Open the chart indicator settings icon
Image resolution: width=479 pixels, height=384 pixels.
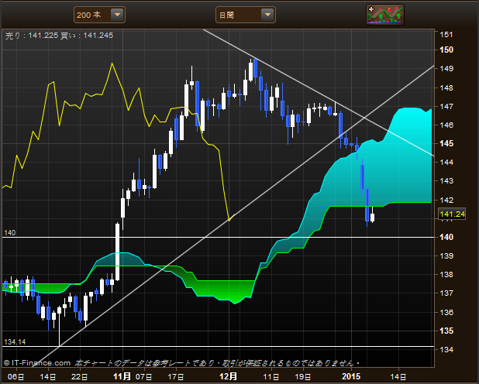click(x=385, y=15)
